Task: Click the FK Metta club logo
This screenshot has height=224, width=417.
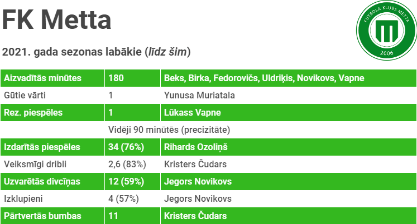Action: click(386, 30)
